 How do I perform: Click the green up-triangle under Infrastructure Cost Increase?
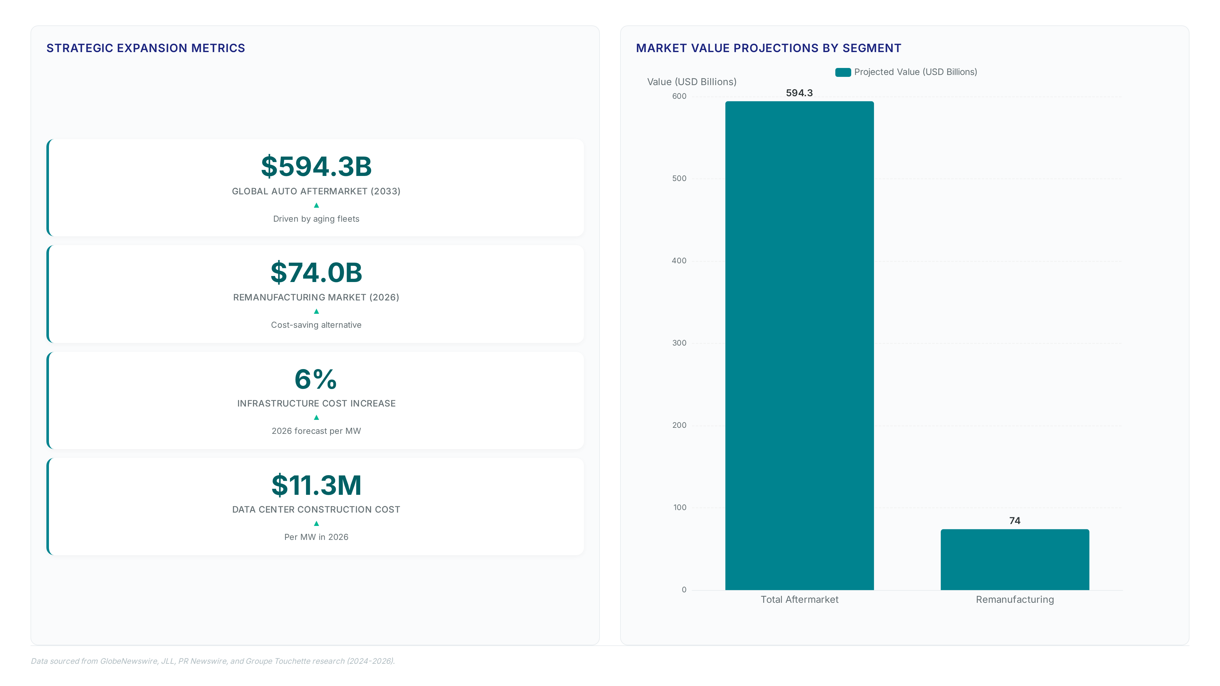point(316,418)
